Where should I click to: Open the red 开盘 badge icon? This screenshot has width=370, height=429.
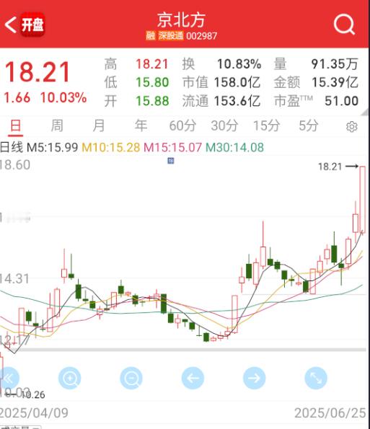click(x=33, y=25)
